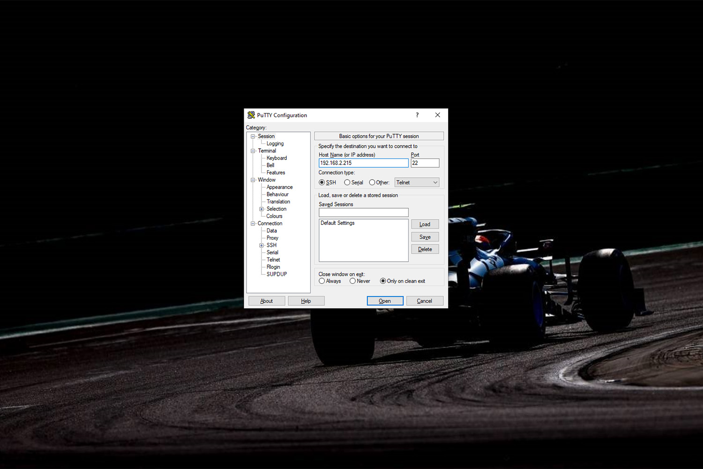Screen dimensions: 703x469
Task: Open the Colours category
Action: click(x=274, y=216)
